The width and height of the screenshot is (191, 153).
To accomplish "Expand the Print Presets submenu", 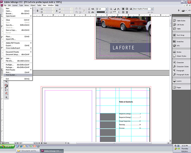I will 18,70.
